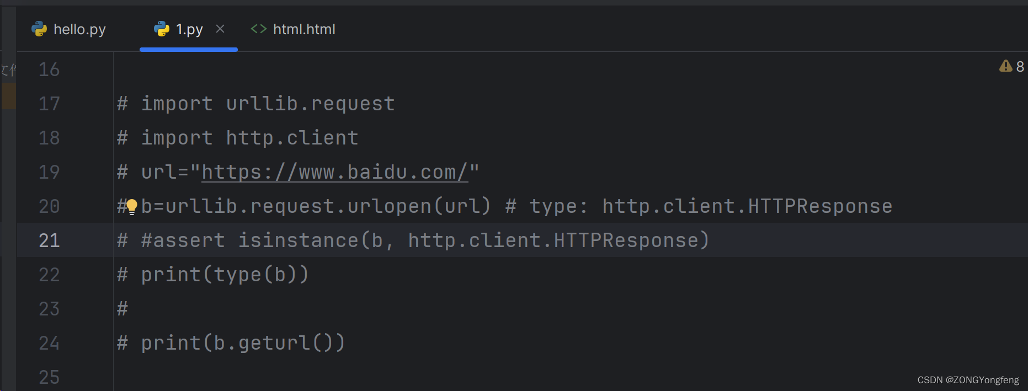Follow the https://www.baidu.com/ link
The image size is (1028, 391).
(337, 172)
